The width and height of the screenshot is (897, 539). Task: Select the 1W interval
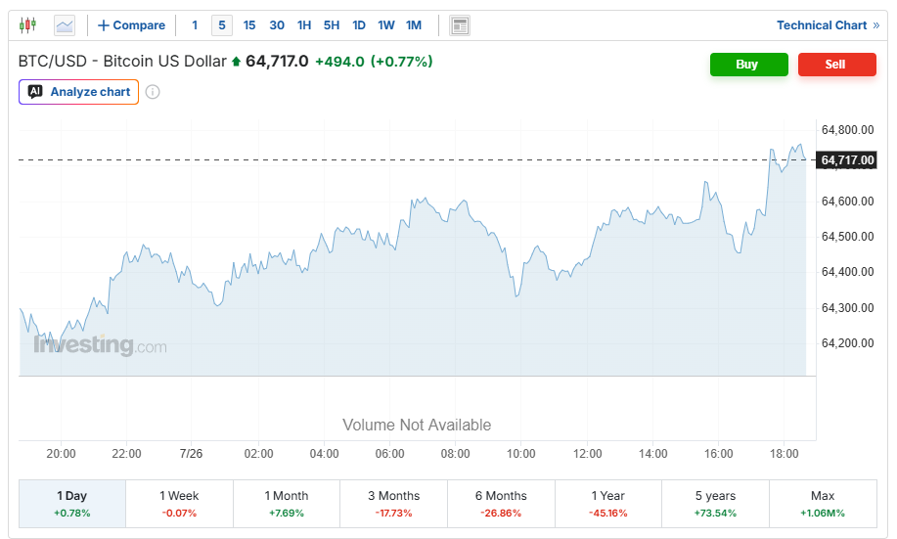pyautogui.click(x=386, y=25)
